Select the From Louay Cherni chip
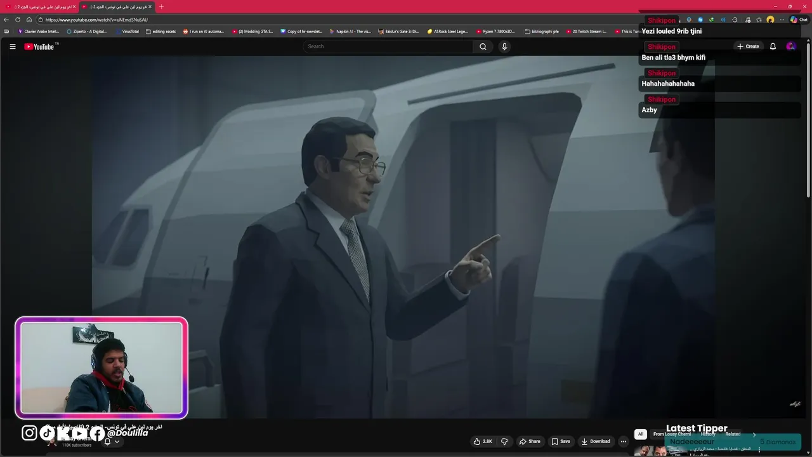This screenshot has width=812, height=457. point(672,434)
